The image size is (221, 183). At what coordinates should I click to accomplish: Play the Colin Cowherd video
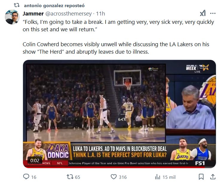[x=119, y=114]
